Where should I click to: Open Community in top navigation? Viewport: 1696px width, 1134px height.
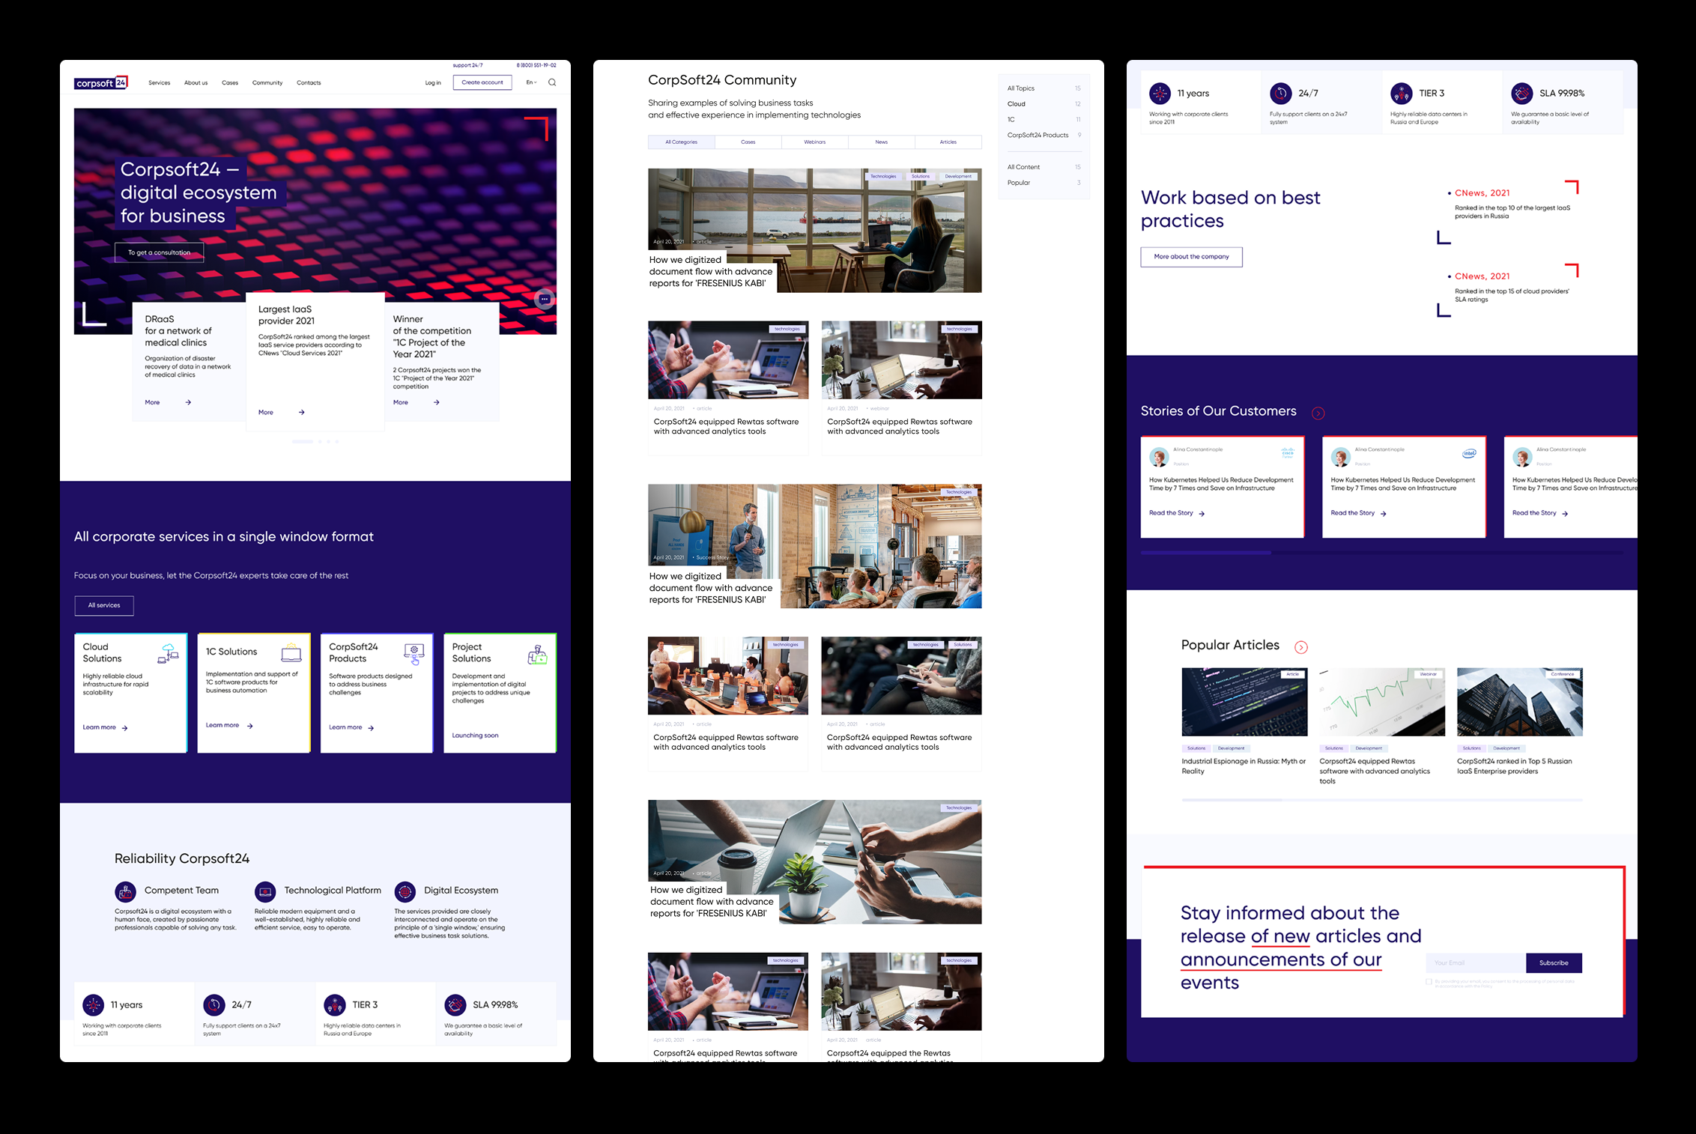[x=267, y=82]
